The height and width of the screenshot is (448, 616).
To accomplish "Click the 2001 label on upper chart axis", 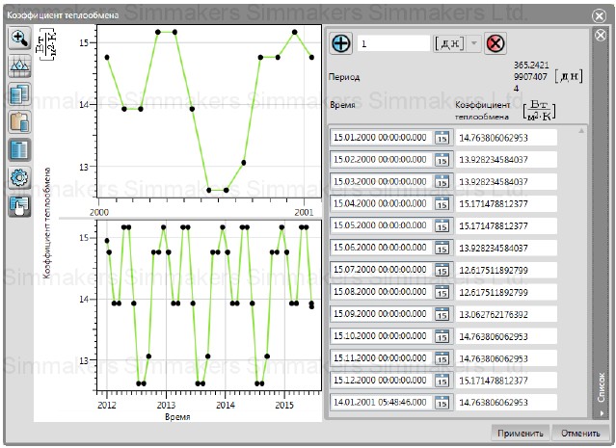I will click(304, 212).
